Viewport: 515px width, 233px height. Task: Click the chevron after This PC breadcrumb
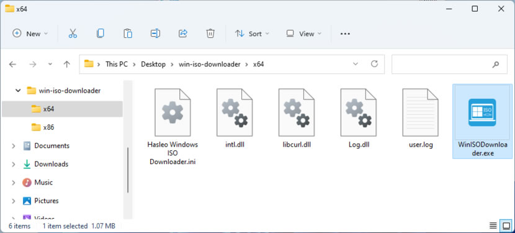(x=134, y=64)
